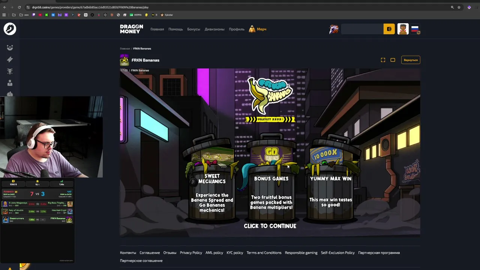Open the Terms and Conditions link
The image size is (480, 270).
point(264,253)
